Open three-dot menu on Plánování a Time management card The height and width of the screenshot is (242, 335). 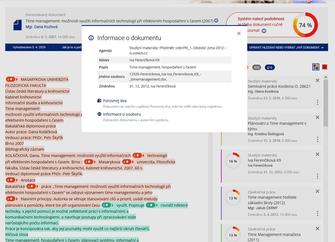click(318, 139)
